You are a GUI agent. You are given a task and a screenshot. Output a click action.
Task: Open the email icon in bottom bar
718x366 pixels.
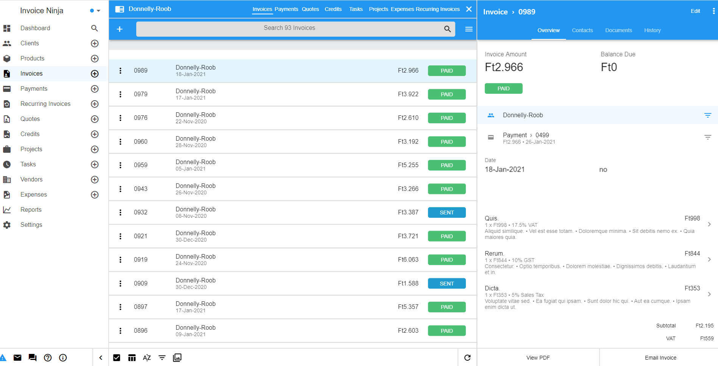click(17, 358)
